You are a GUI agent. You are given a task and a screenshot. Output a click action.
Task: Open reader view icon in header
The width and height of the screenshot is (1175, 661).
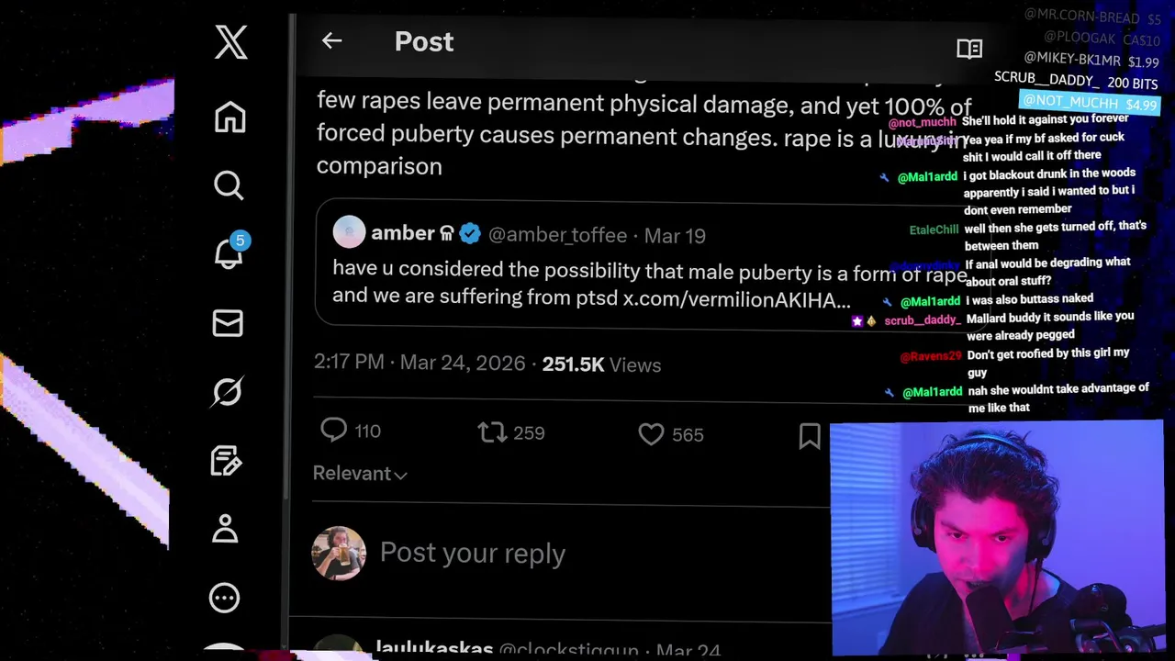[x=969, y=49]
